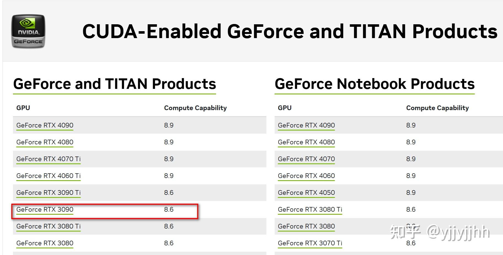Open the GeForce RTX 3090 Ti link
The image size is (503, 255).
(48, 193)
